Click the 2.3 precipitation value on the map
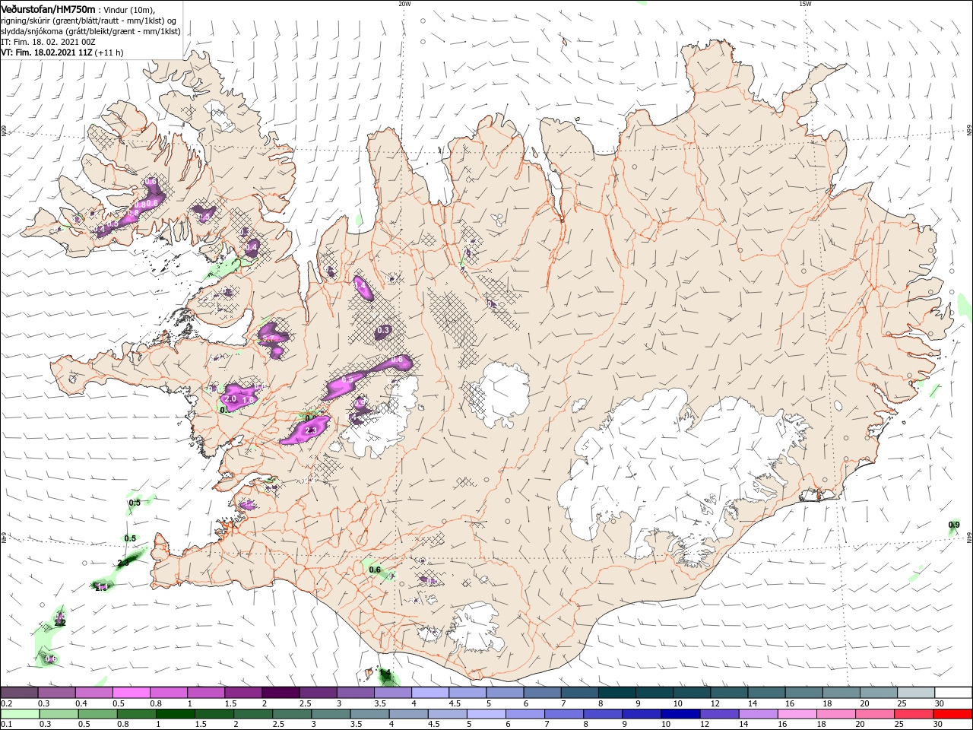 coord(310,430)
